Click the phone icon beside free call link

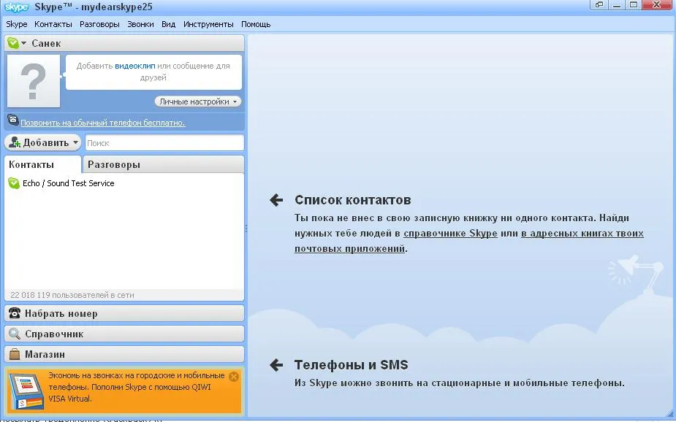tap(13, 120)
